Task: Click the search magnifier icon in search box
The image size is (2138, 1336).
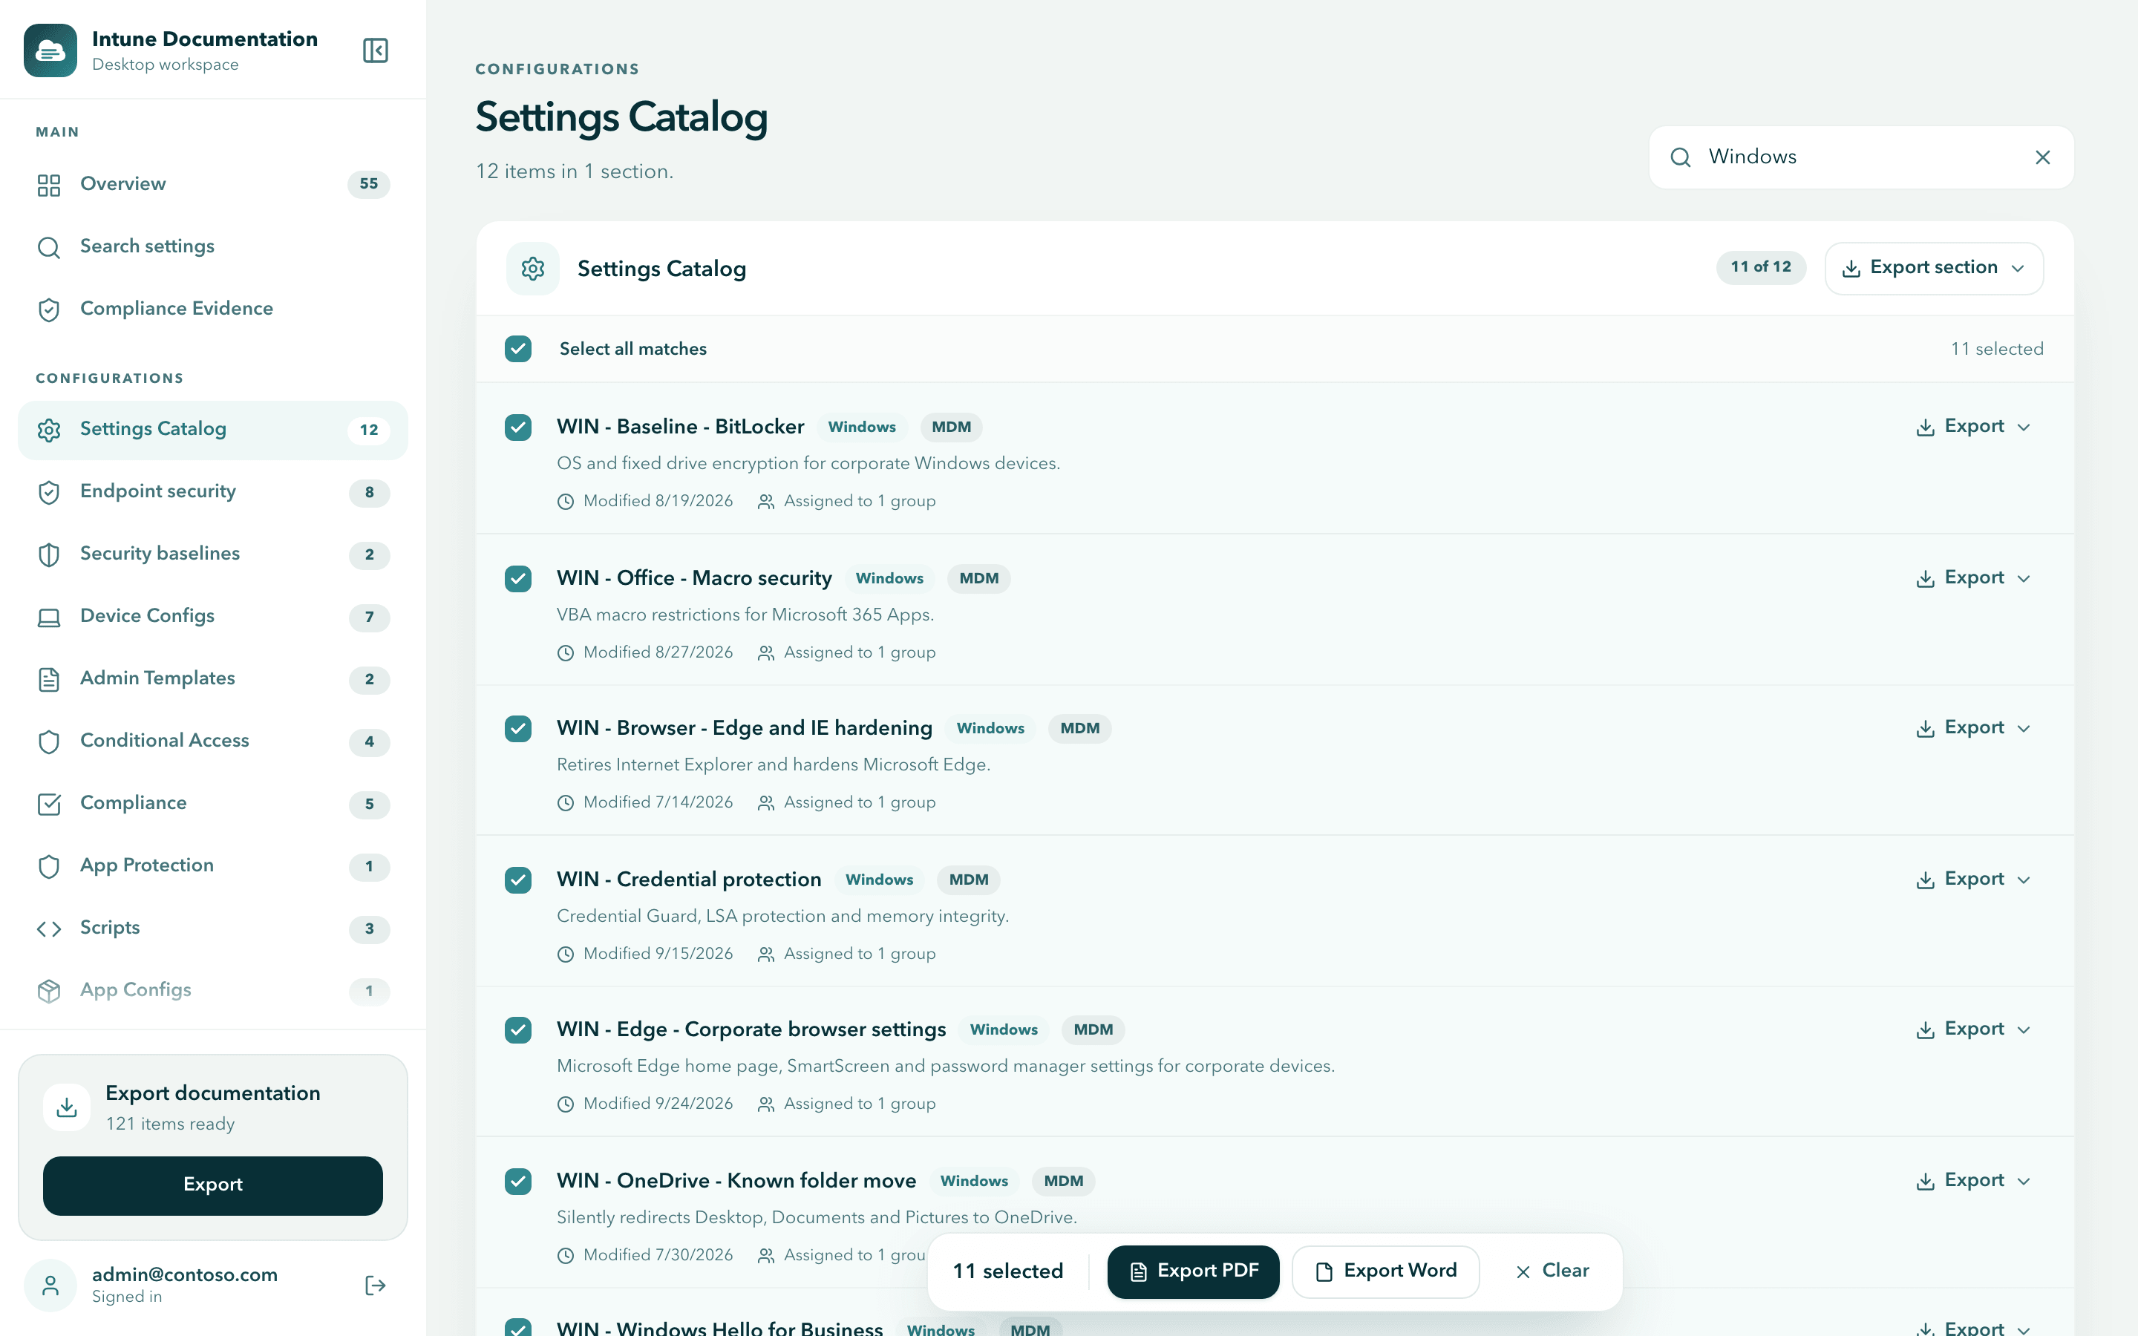Action: coord(1681,157)
